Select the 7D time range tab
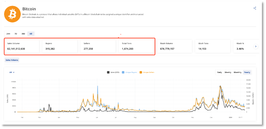The height and width of the screenshot is (129, 266). click(16, 34)
